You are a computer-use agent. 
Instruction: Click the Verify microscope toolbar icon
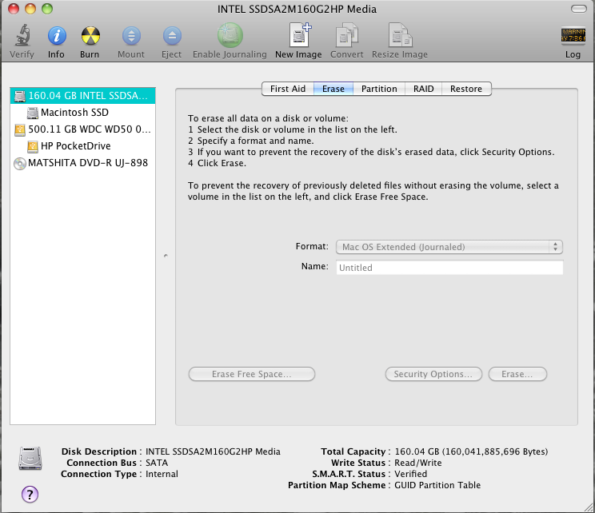pyautogui.click(x=22, y=36)
